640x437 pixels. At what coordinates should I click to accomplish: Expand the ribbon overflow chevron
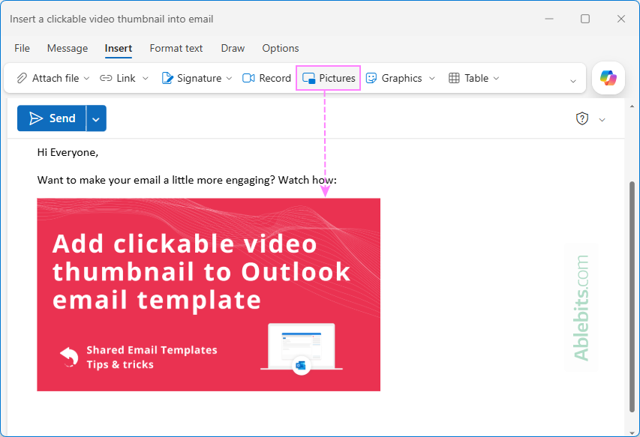pyautogui.click(x=573, y=81)
